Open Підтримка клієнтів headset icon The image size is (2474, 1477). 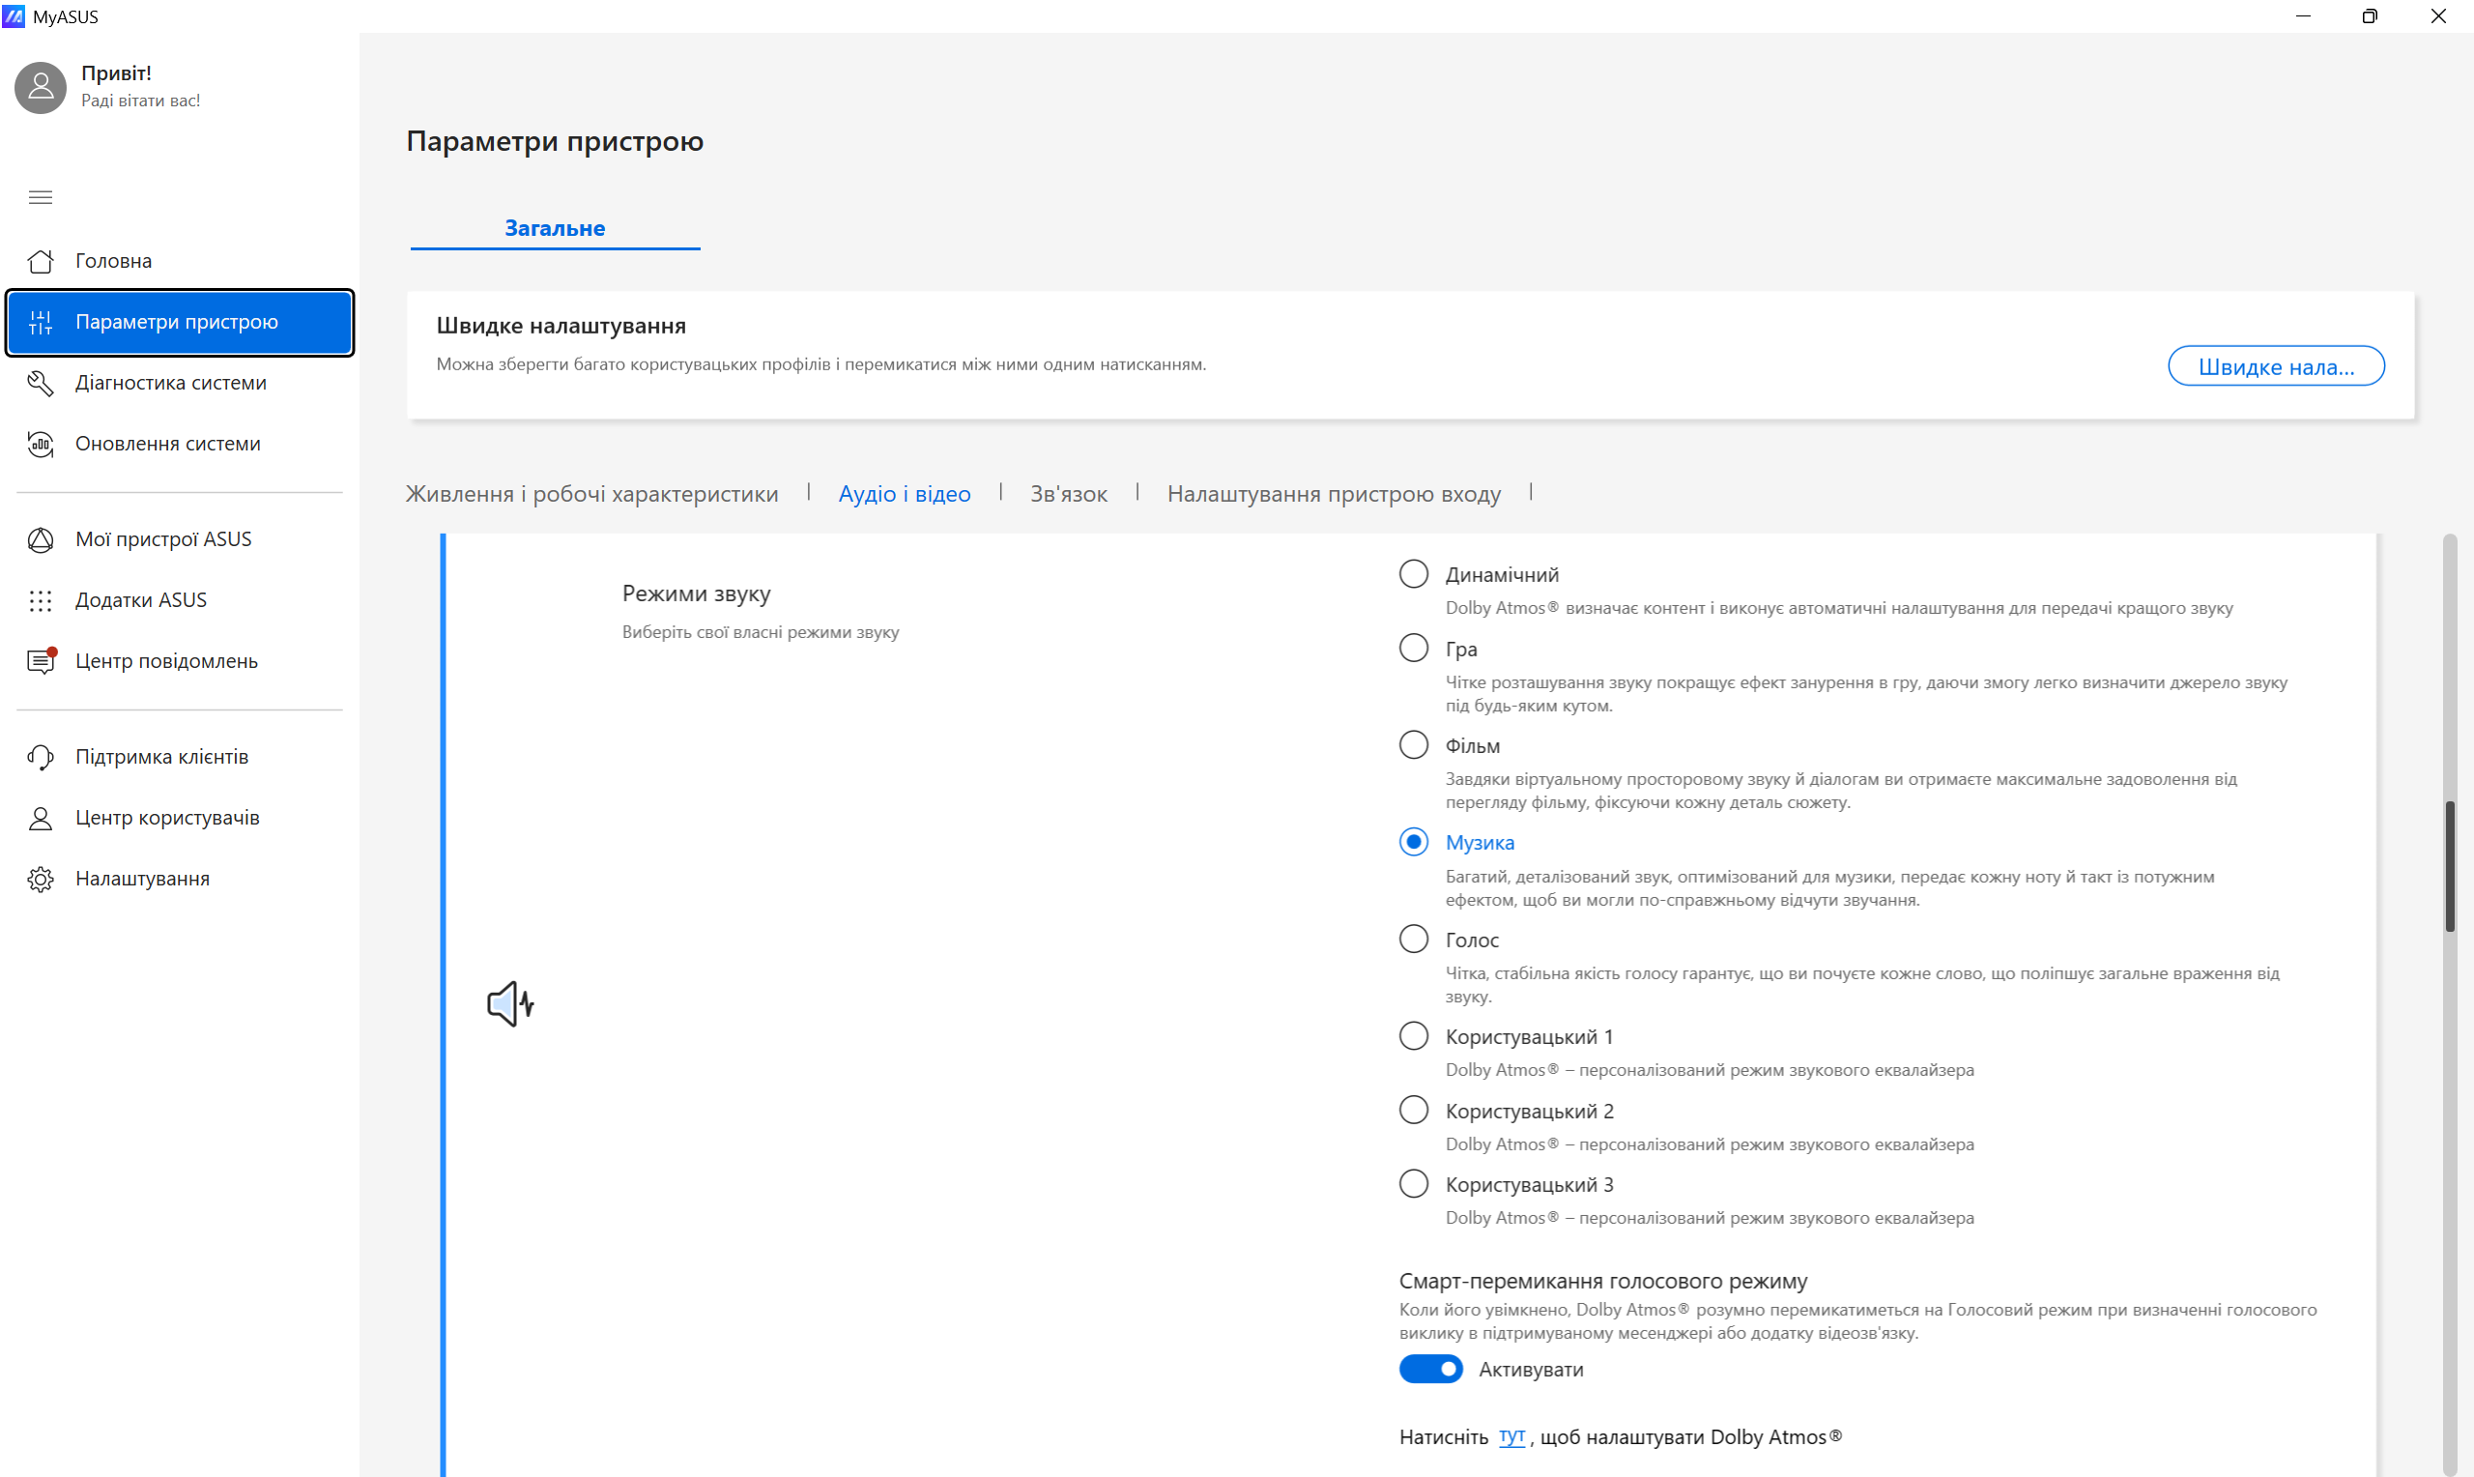(40, 757)
